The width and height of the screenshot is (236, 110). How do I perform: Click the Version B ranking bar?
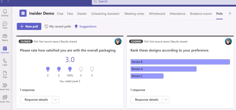click(180, 62)
